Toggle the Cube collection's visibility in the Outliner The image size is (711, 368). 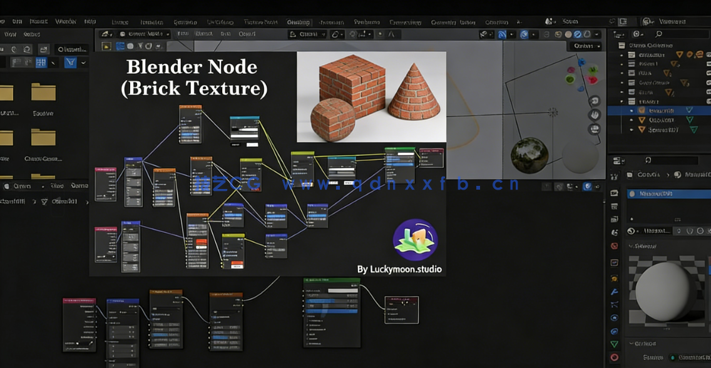[x=708, y=73]
